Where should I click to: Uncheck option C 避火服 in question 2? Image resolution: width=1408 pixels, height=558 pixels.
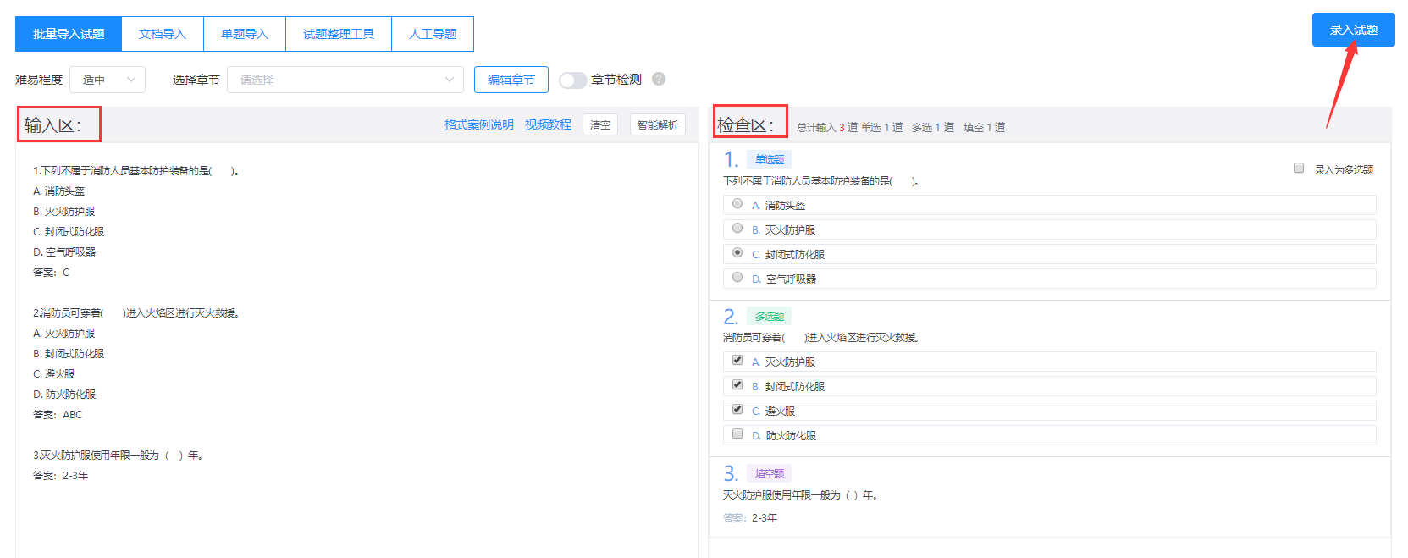(x=737, y=409)
